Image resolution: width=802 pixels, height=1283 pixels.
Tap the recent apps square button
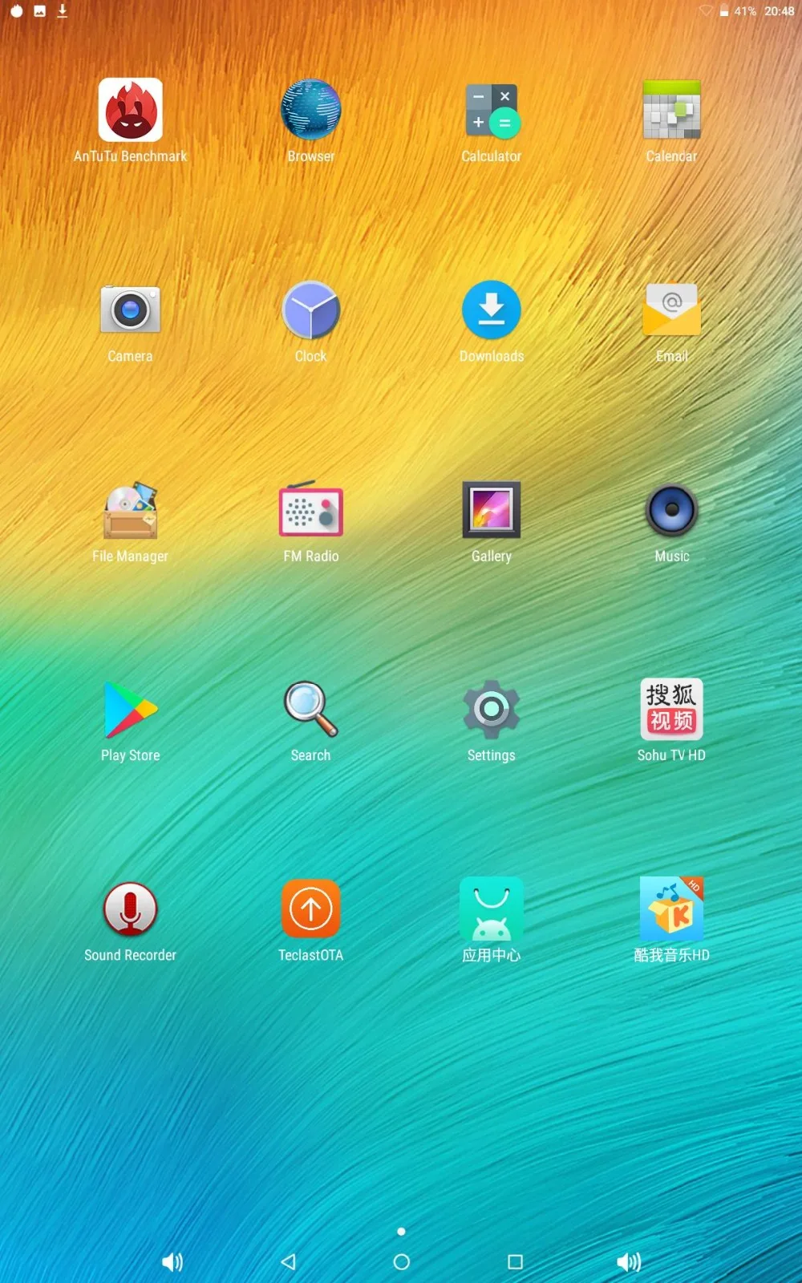click(x=516, y=1262)
